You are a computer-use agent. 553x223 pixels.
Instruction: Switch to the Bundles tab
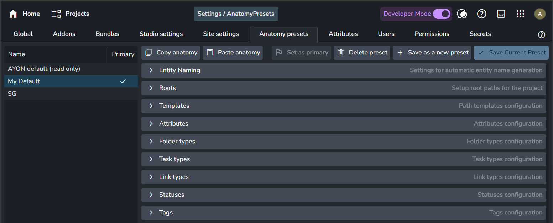click(x=107, y=34)
